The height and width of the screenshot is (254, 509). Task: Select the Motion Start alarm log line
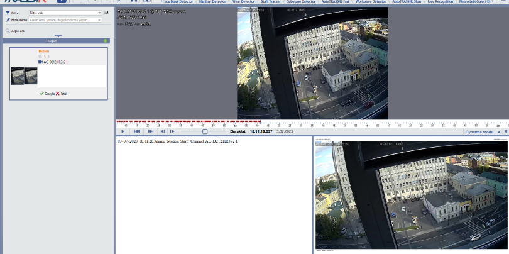(x=177, y=141)
